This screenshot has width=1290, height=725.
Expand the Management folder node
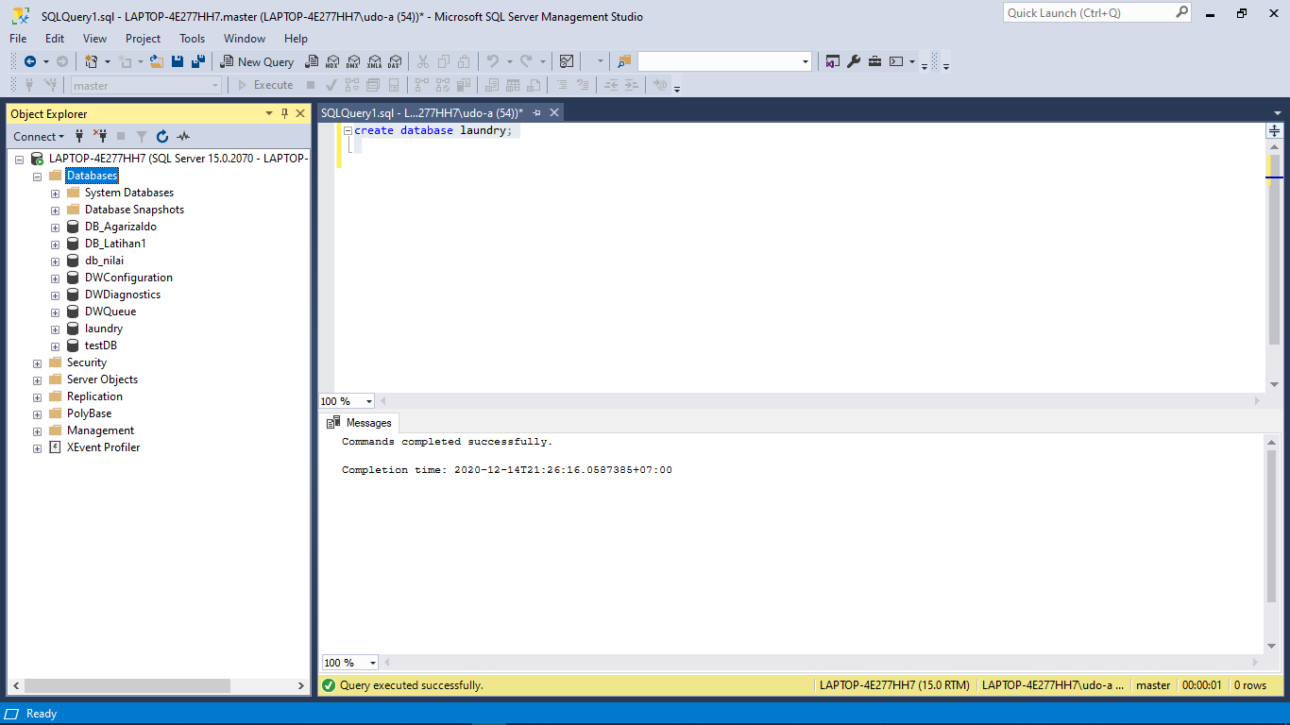point(37,430)
